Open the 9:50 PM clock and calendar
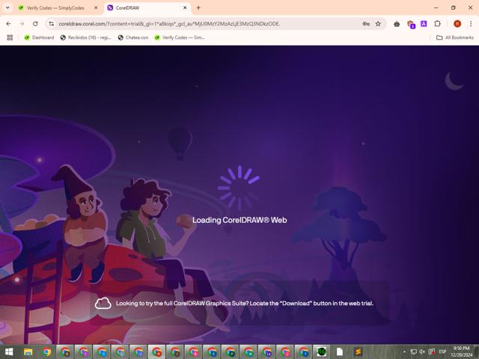 point(461,352)
